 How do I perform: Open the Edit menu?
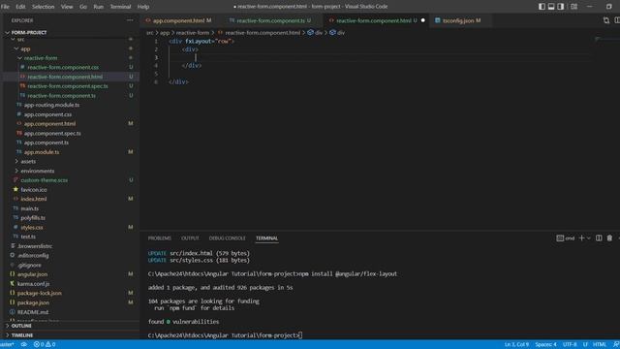point(20,7)
